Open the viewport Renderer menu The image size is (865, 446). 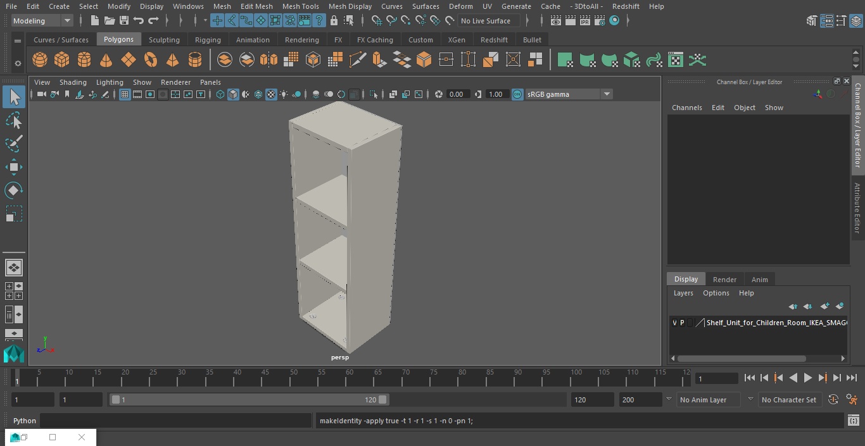pos(175,82)
